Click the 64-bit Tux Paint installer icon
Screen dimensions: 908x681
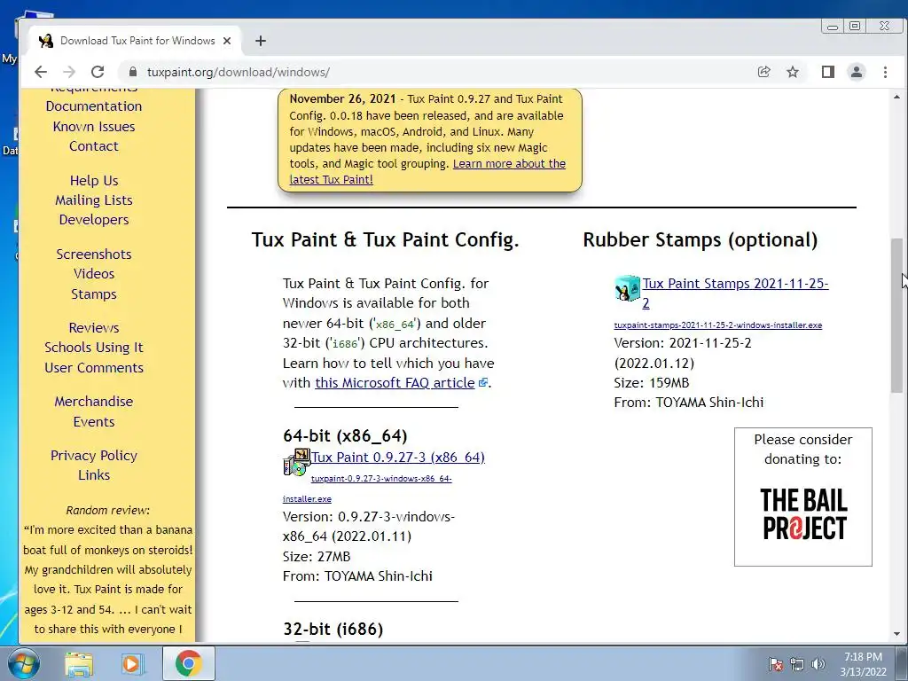coord(296,462)
